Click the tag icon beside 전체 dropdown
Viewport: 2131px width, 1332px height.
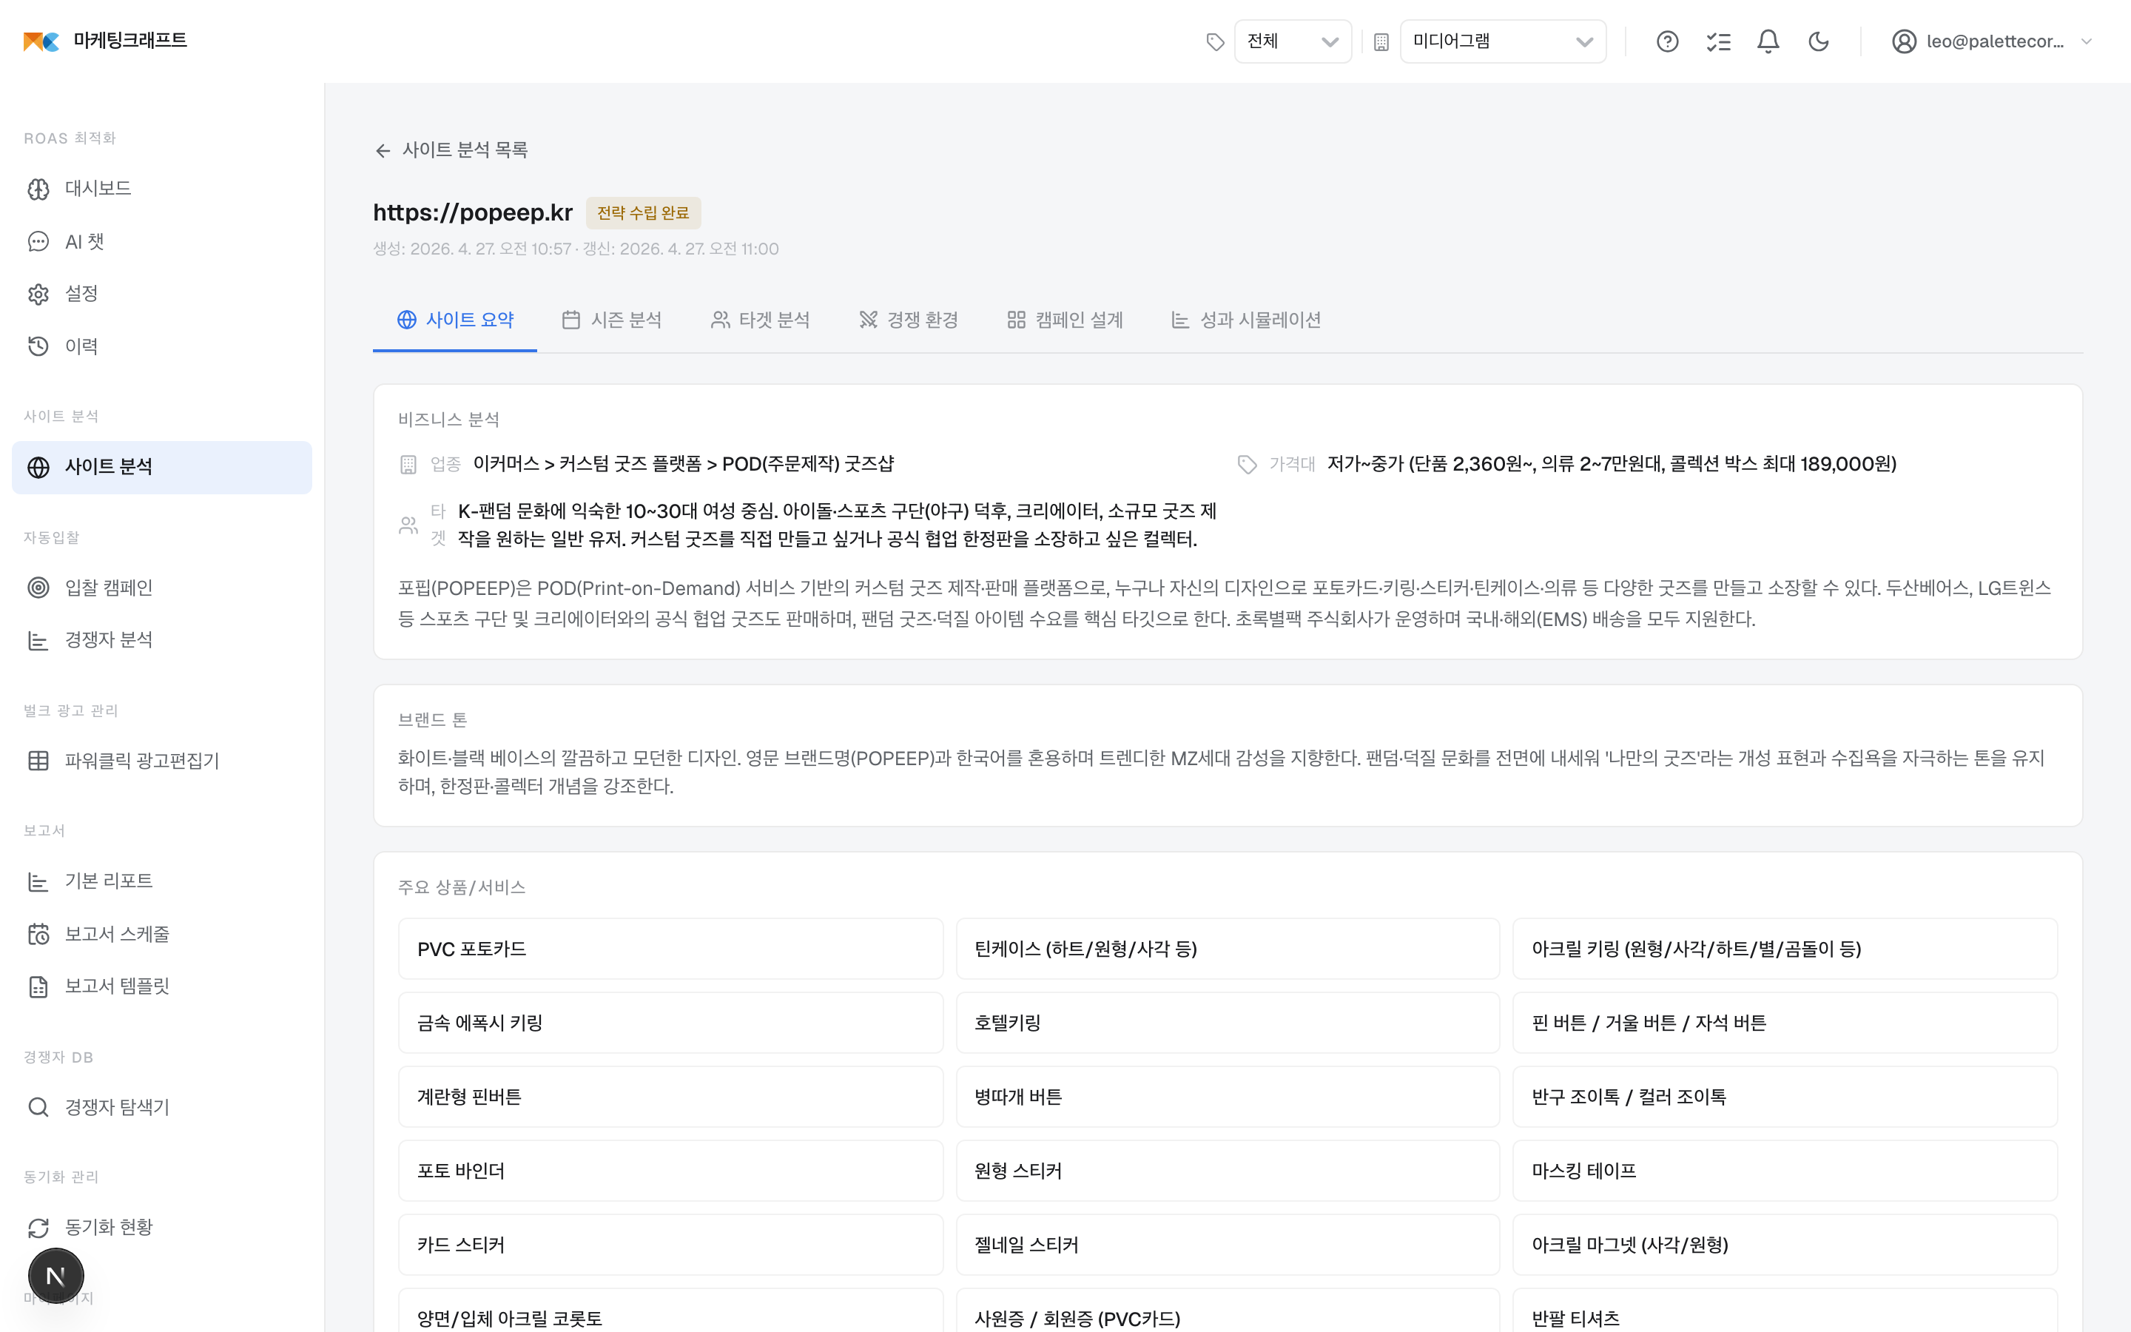click(1215, 41)
